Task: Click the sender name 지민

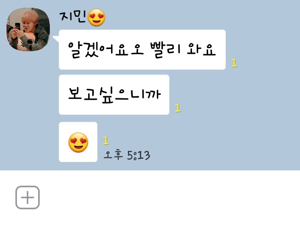Action: (73, 17)
